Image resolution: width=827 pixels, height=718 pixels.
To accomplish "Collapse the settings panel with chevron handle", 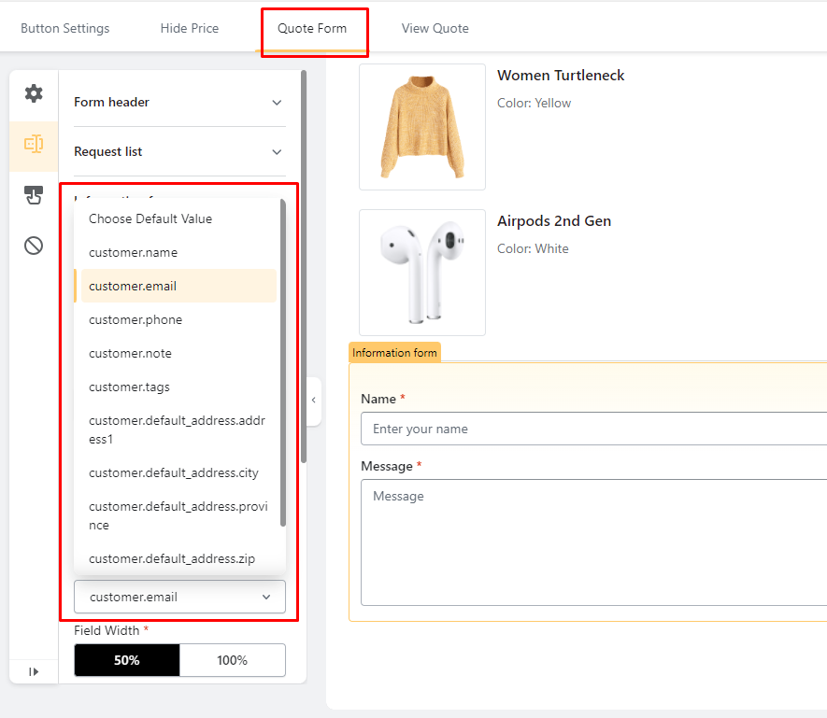I will (313, 401).
